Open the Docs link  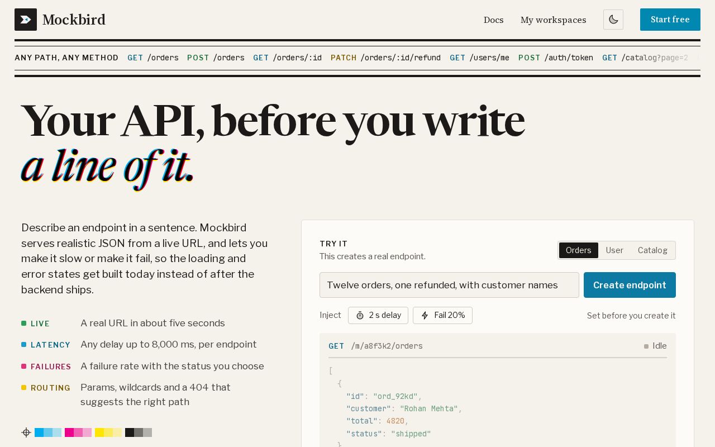(x=494, y=20)
